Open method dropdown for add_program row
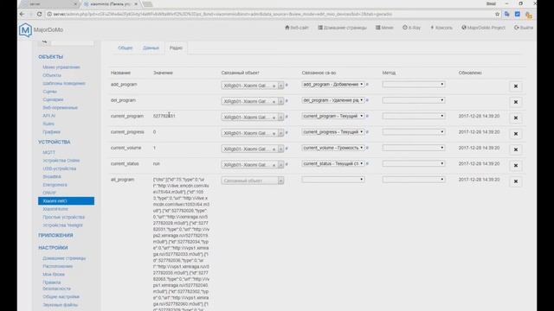The image size is (554, 311). coord(414,85)
